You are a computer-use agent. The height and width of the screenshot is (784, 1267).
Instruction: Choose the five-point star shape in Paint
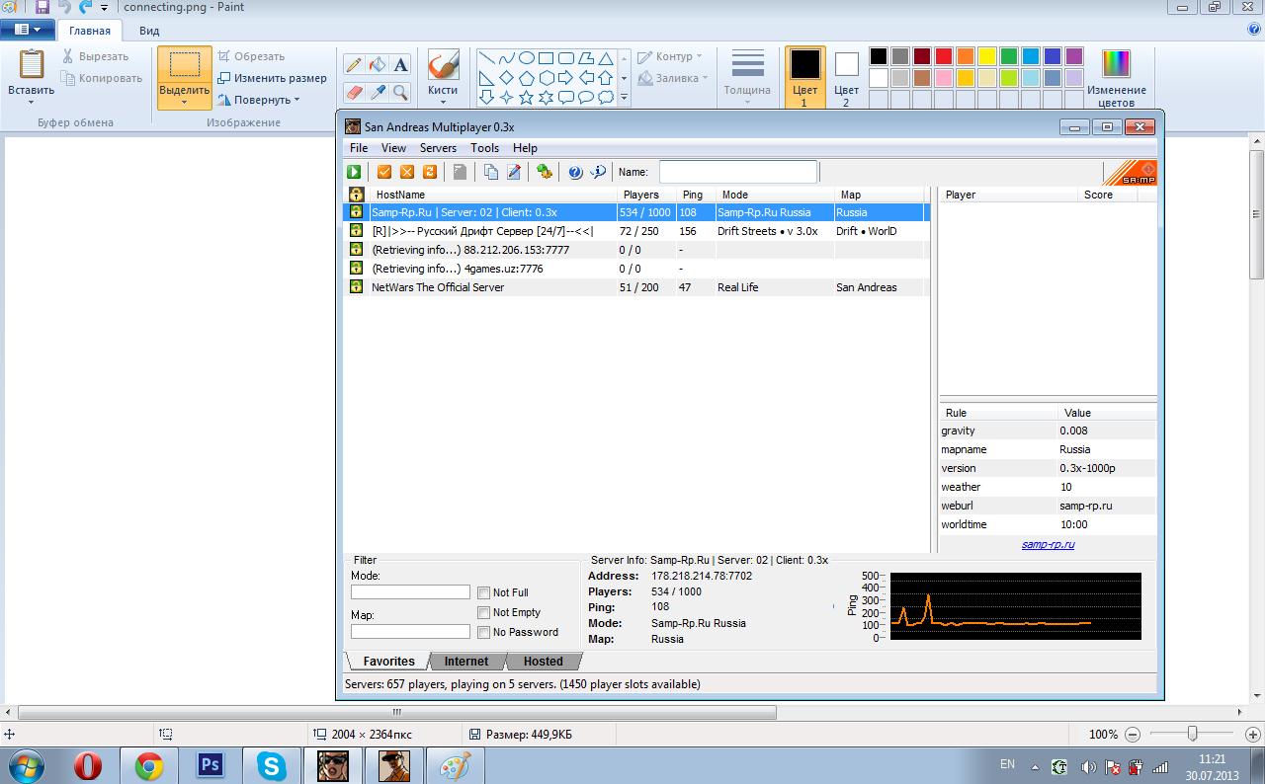(526, 98)
